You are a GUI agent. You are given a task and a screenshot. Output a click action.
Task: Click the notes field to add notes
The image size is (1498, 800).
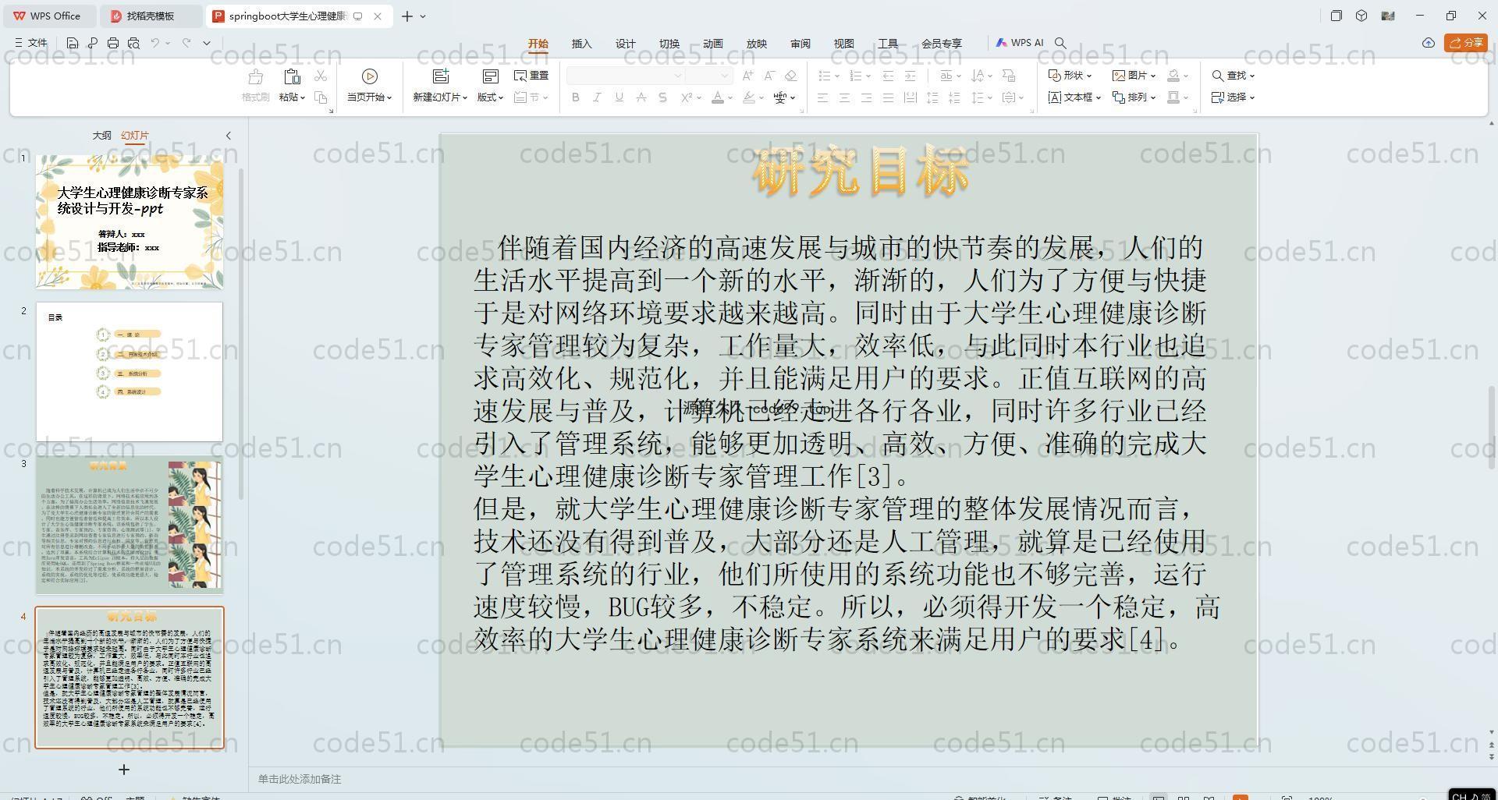pos(300,779)
